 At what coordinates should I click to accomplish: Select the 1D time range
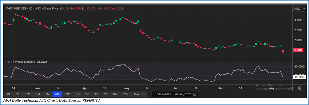pyautogui.click(x=8, y=94)
